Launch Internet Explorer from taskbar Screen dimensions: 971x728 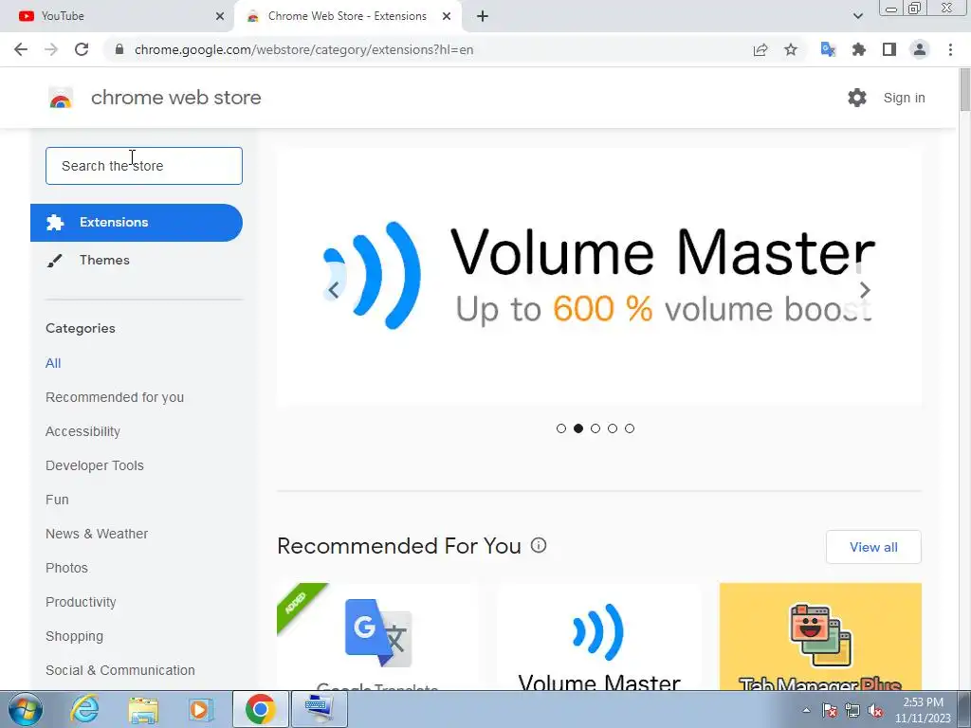point(83,709)
